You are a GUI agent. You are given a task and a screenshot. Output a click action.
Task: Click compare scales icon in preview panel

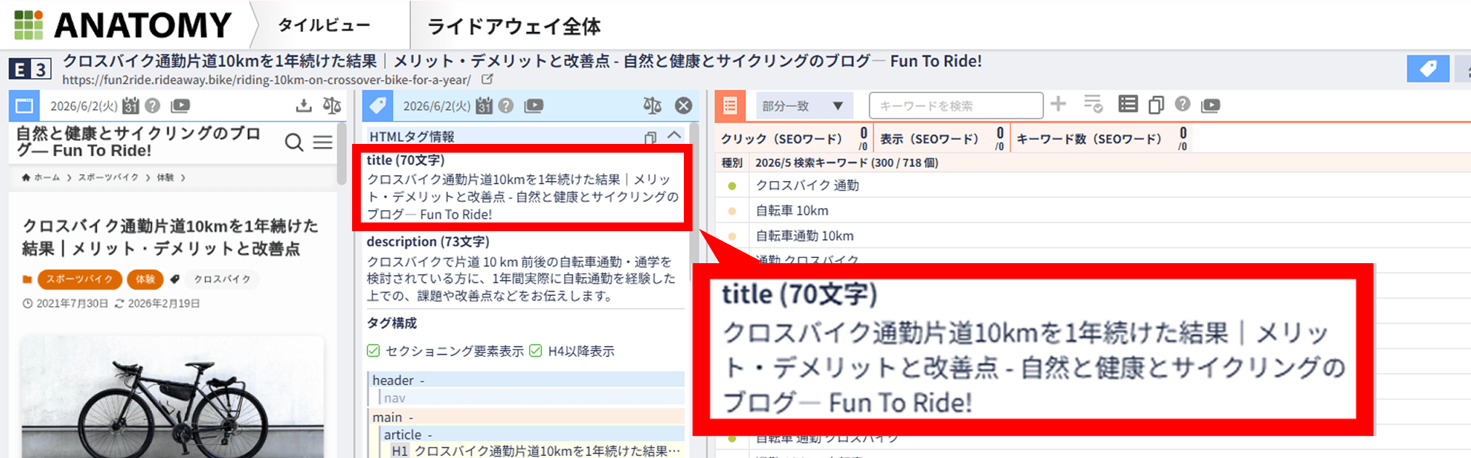click(332, 106)
